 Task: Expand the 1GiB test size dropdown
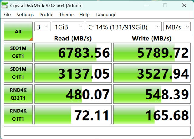click(68, 27)
